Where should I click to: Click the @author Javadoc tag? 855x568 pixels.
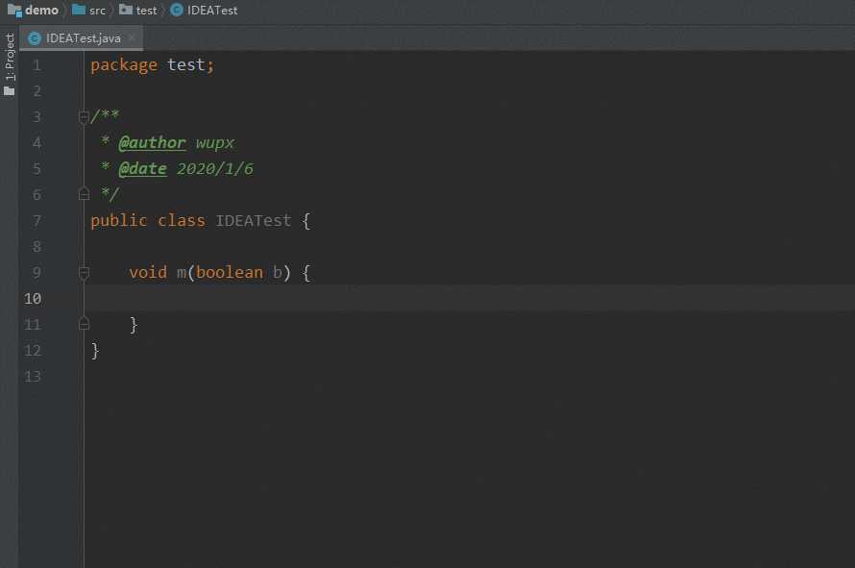152,142
